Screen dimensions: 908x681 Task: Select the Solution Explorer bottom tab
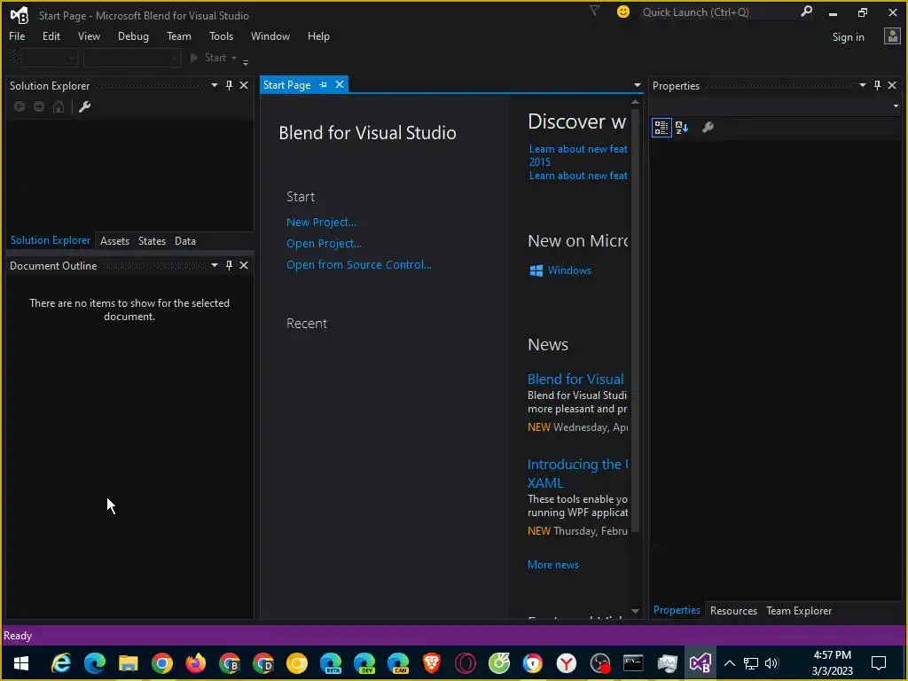click(51, 240)
